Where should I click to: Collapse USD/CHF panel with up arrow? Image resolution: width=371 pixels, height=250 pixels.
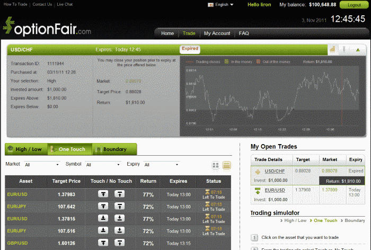pos(358,50)
